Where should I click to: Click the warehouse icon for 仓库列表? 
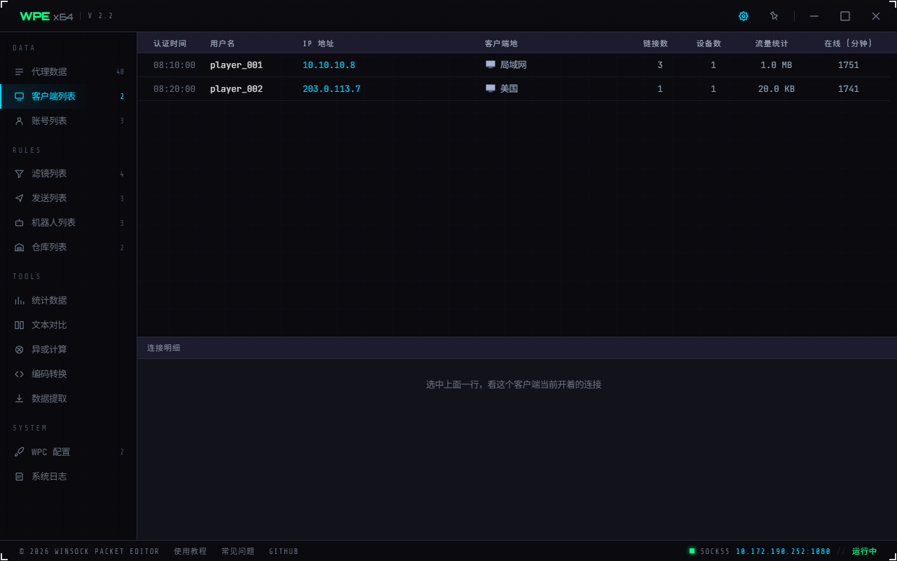(19, 247)
